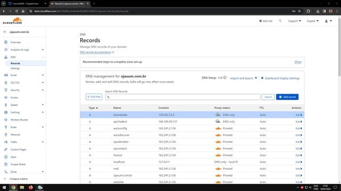Expand Edit for localhost record
The height and width of the screenshot is (191, 341).
pos(299,162)
